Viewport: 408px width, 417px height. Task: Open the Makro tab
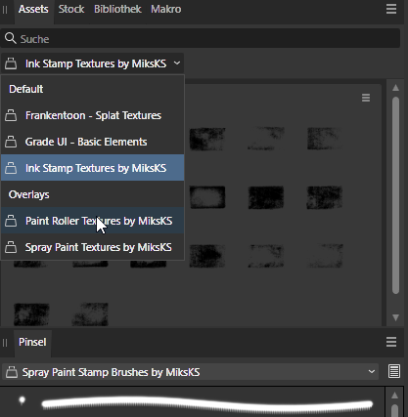[x=165, y=9]
